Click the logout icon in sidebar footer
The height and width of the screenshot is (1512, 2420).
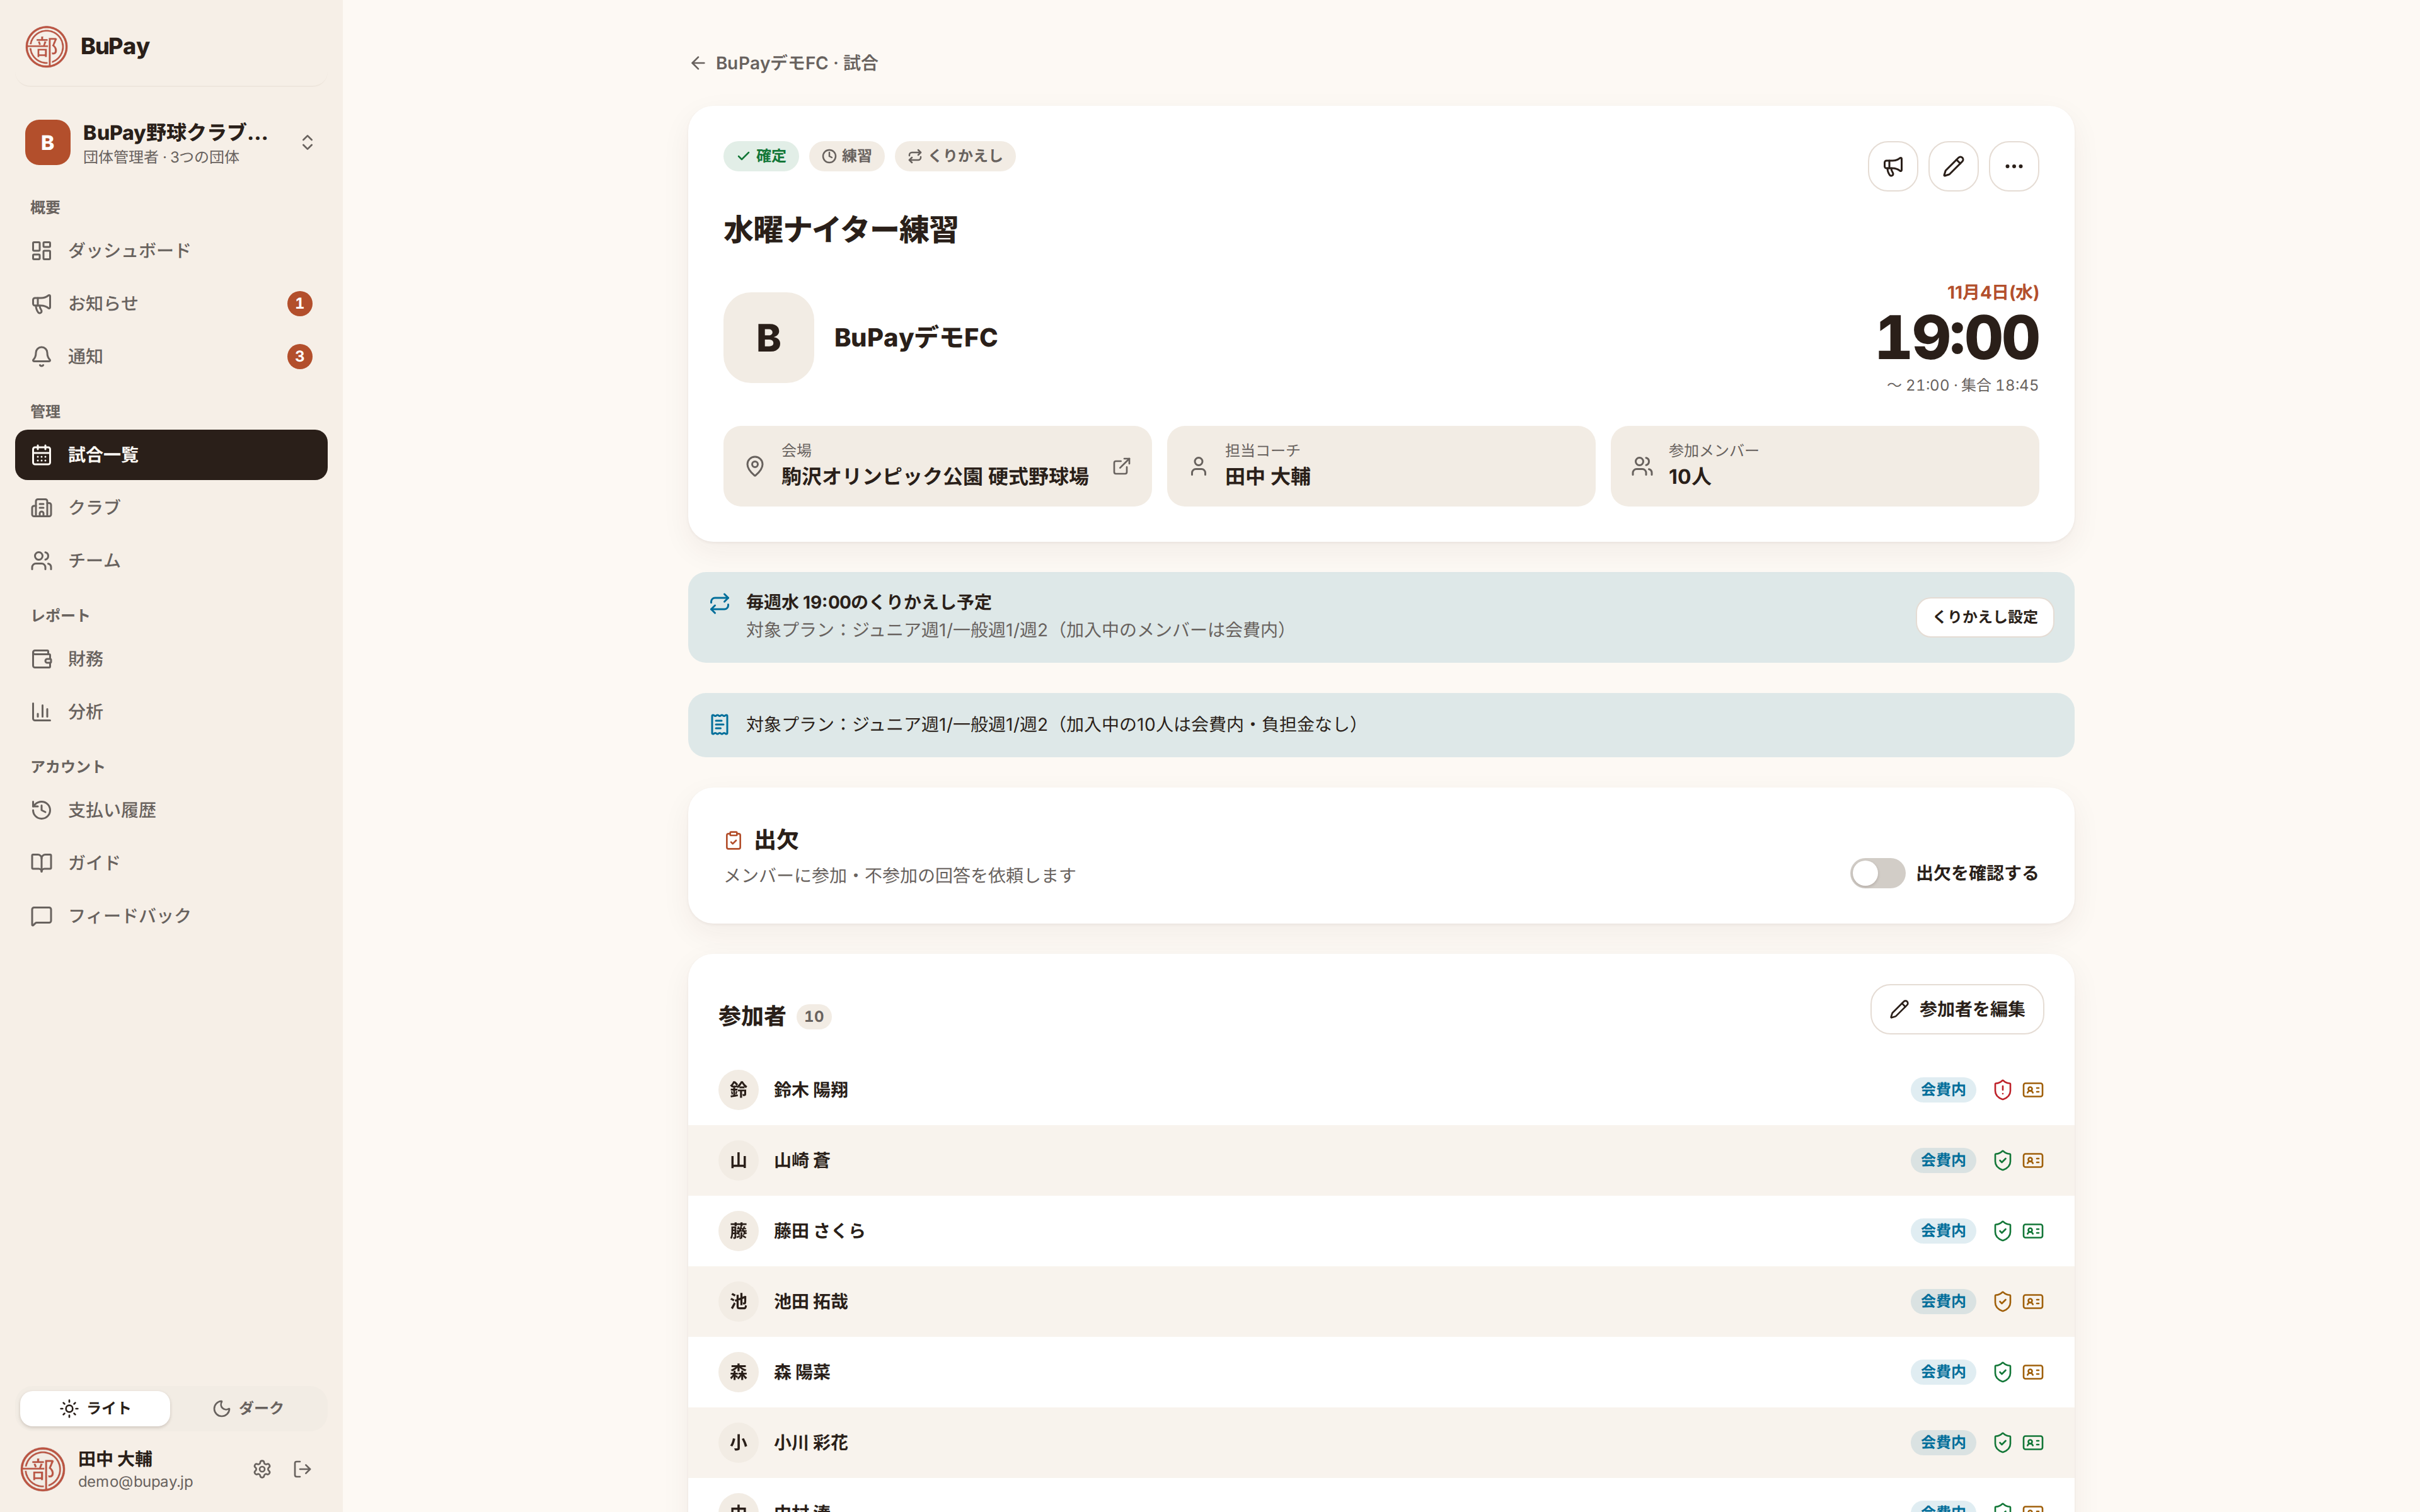coord(302,1469)
